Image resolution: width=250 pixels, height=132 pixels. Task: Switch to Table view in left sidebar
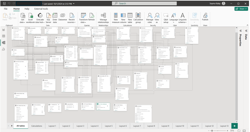coord(4,36)
